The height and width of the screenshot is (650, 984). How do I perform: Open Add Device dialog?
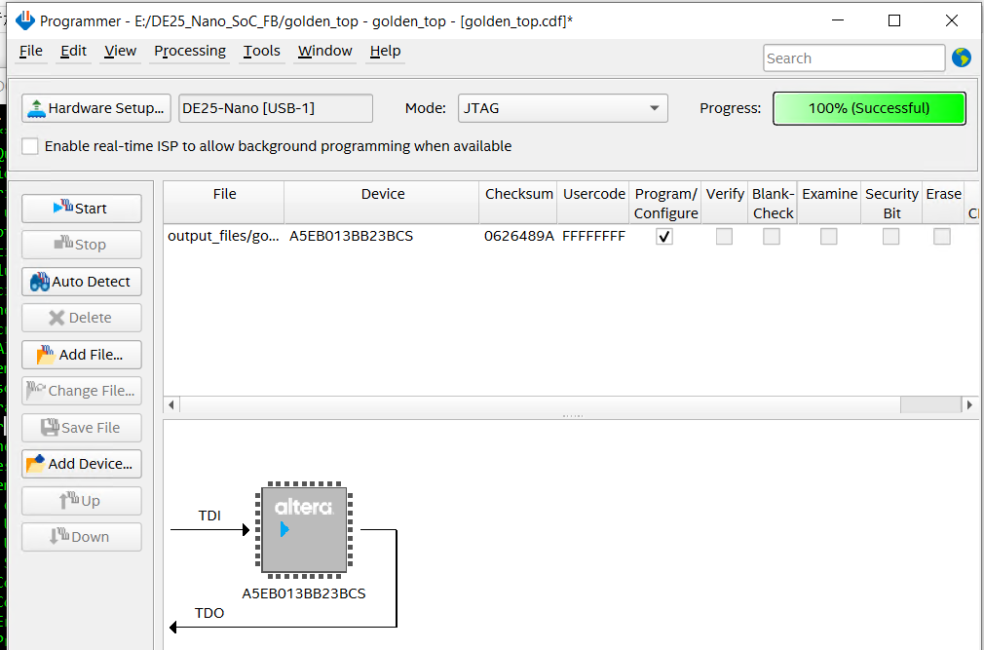point(82,464)
